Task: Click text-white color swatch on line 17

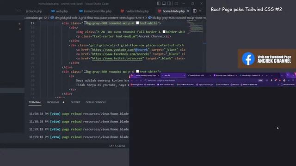Action: (x=137, y=23)
